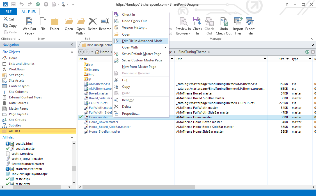The width and height of the screenshot is (316, 196).
Task: Click the Undo arrow in title bar
Action: 22,4
